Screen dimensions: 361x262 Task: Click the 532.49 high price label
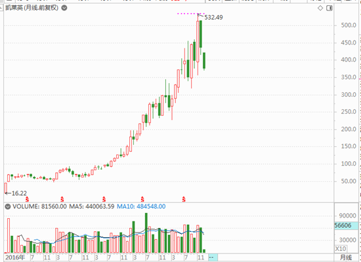tap(213, 18)
